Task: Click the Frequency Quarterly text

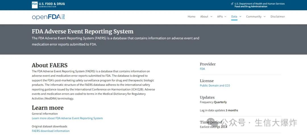Action: 213,102
